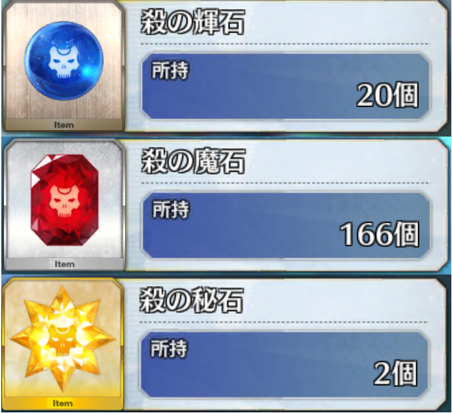Select the red skull gem icon
Screen dimensions: 452x413
[x=65, y=200]
